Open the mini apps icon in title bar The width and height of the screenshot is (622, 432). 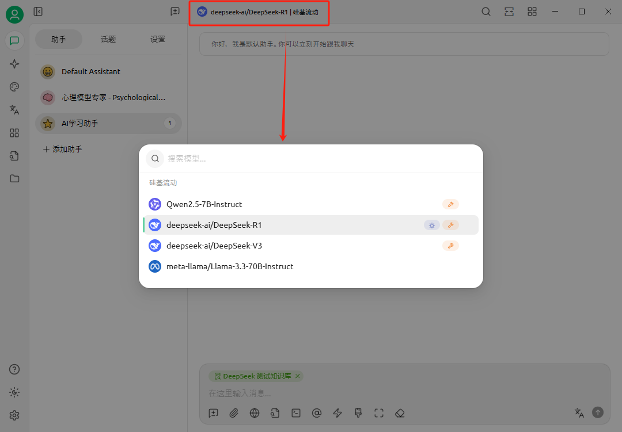click(532, 12)
